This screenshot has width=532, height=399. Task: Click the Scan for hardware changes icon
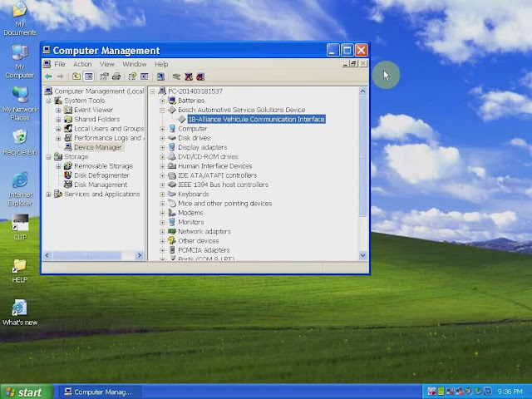[160, 76]
